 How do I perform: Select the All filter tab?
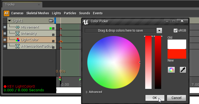click(x=6, y=13)
